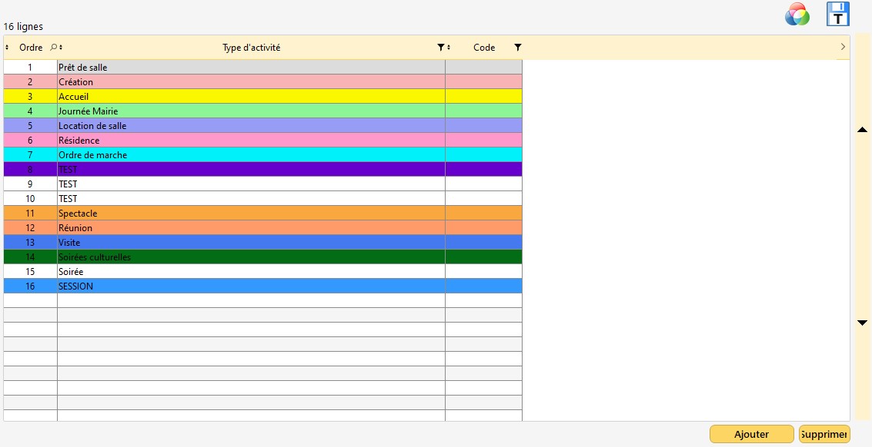Expand columns with the header right chevron

pos(843,48)
